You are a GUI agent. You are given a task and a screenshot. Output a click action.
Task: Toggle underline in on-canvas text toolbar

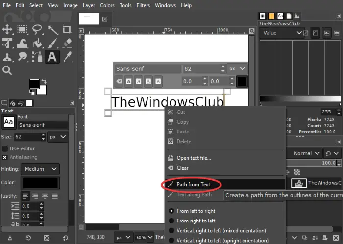pos(148,81)
